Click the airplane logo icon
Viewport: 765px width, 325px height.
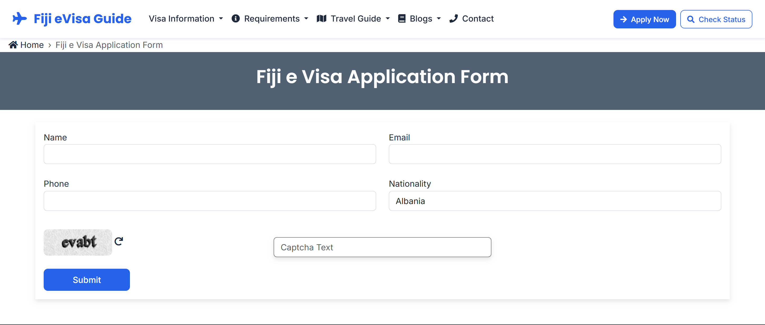[20, 19]
